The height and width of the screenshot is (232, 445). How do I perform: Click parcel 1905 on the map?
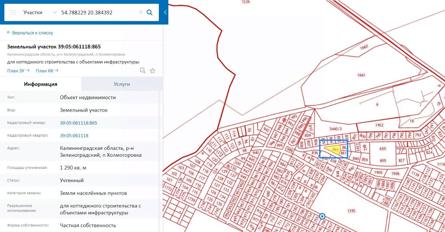[x=378, y=172]
